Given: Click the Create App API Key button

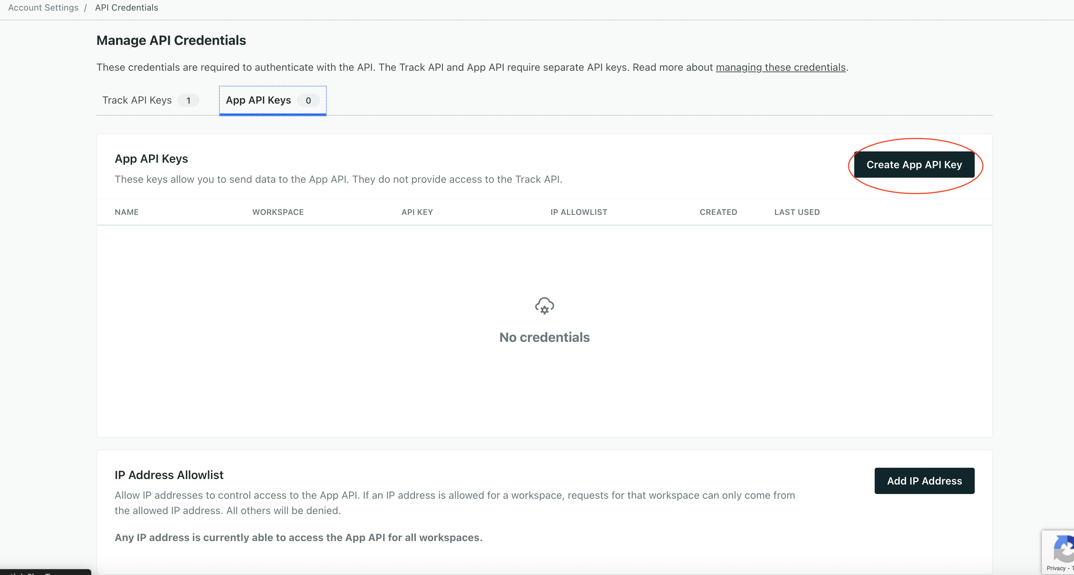Looking at the screenshot, I should tap(914, 165).
